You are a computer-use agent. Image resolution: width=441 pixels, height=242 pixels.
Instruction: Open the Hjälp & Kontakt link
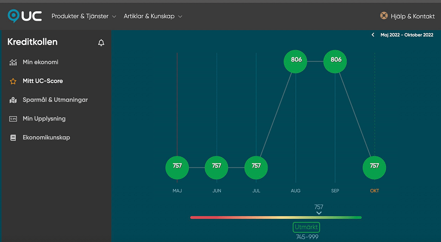tap(413, 16)
